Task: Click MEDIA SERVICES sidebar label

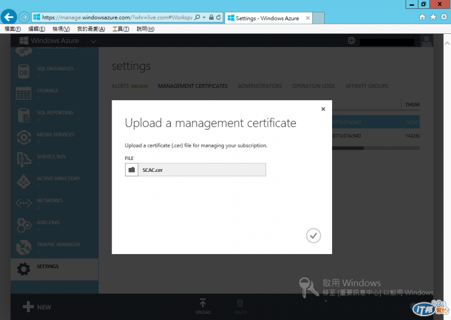Action: [x=55, y=135]
